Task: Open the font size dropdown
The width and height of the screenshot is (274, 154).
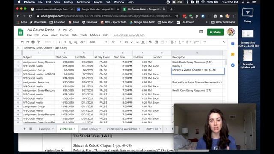Action: pyautogui.click(x=116, y=42)
